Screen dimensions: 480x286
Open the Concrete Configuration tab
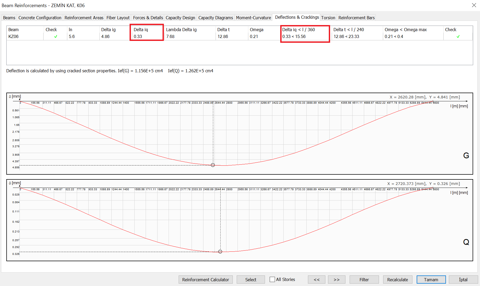pos(40,17)
